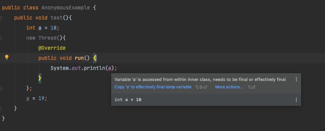Collapse the new Thread() anonymous class fold marker

pos(1,38)
